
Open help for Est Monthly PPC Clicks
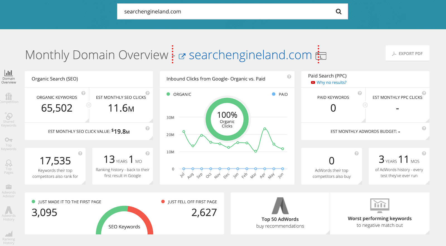[x=424, y=93]
